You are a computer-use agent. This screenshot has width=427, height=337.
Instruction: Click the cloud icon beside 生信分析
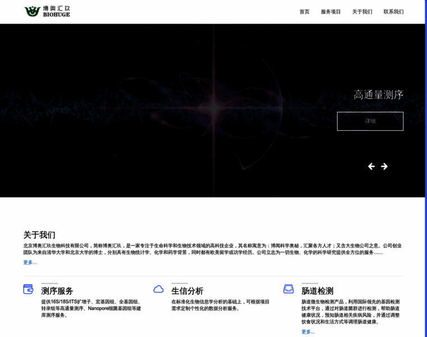(x=158, y=289)
